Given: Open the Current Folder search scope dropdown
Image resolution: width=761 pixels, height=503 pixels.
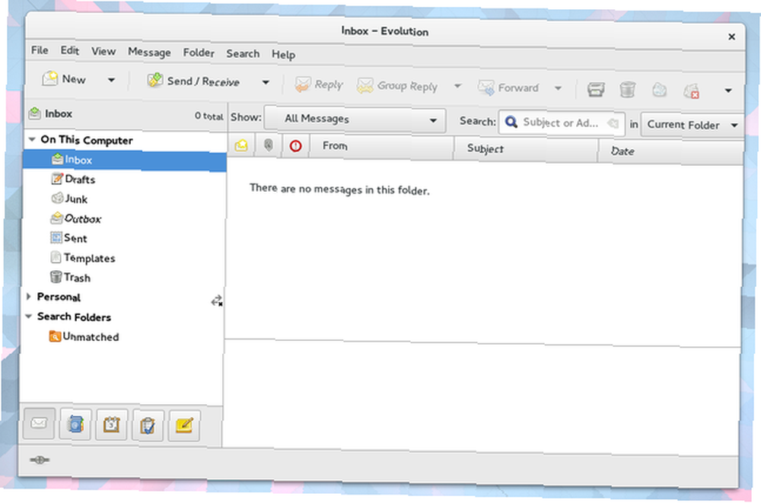Looking at the screenshot, I should click(x=692, y=125).
